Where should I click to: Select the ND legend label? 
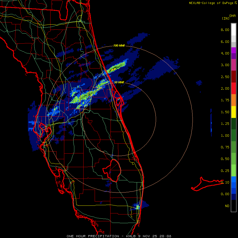(227, 206)
